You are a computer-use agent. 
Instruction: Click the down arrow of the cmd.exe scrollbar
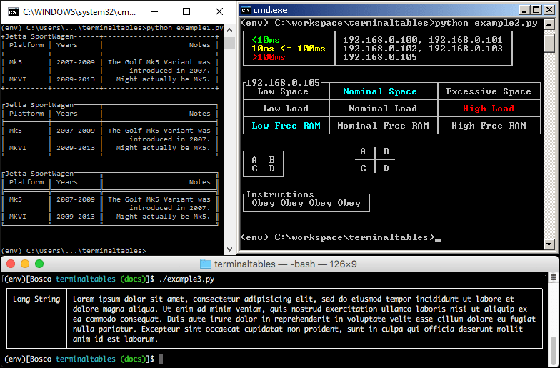tap(549, 244)
